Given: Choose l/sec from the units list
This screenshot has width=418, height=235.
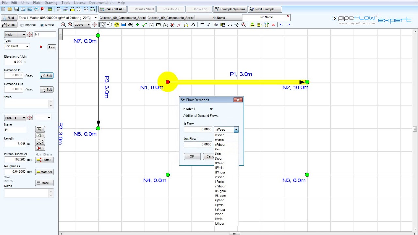Looking at the screenshot, I should (218, 149).
